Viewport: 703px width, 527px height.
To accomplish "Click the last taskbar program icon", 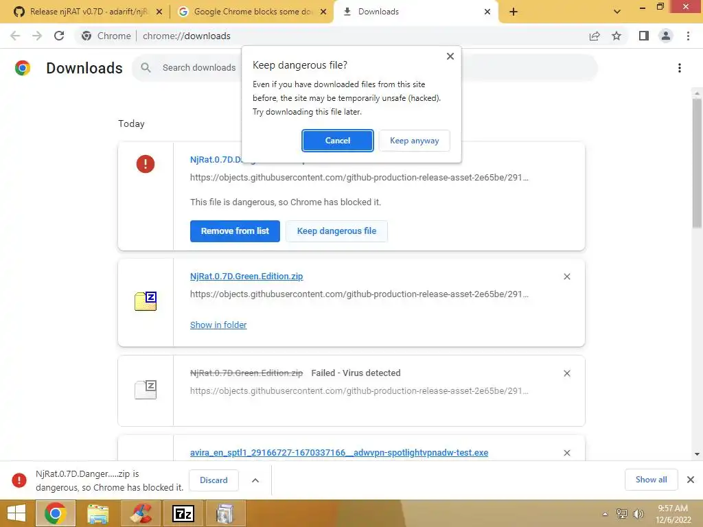I will pos(225,513).
